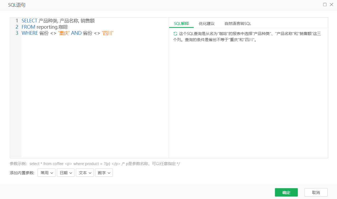
Task: Select line number 1 in the gutter
Action: 17,21
